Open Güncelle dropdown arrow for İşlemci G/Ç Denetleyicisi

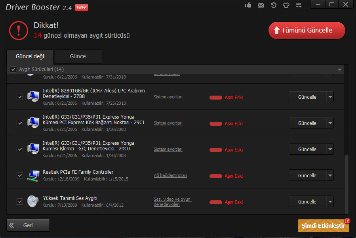pos(330,149)
